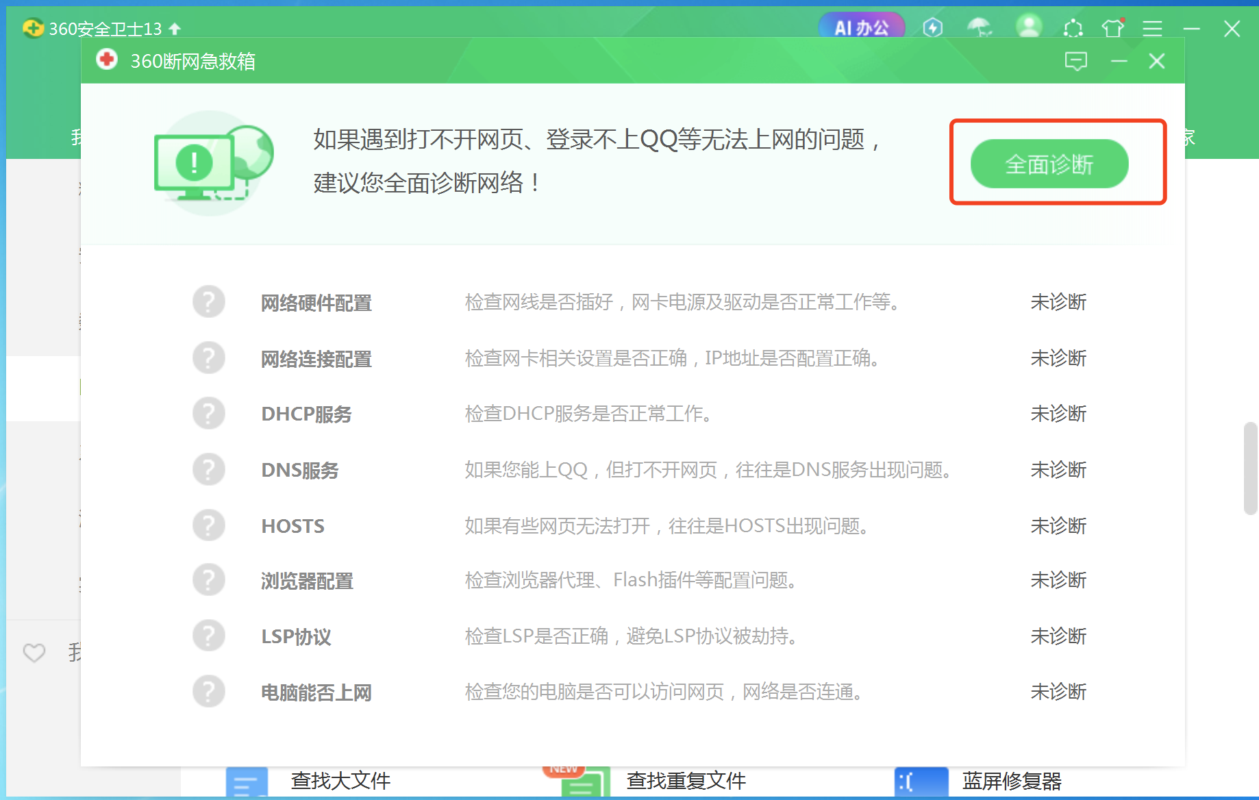The width and height of the screenshot is (1259, 800).
Task: Click 未诊断 status for 浏览器配置
Action: click(1058, 580)
